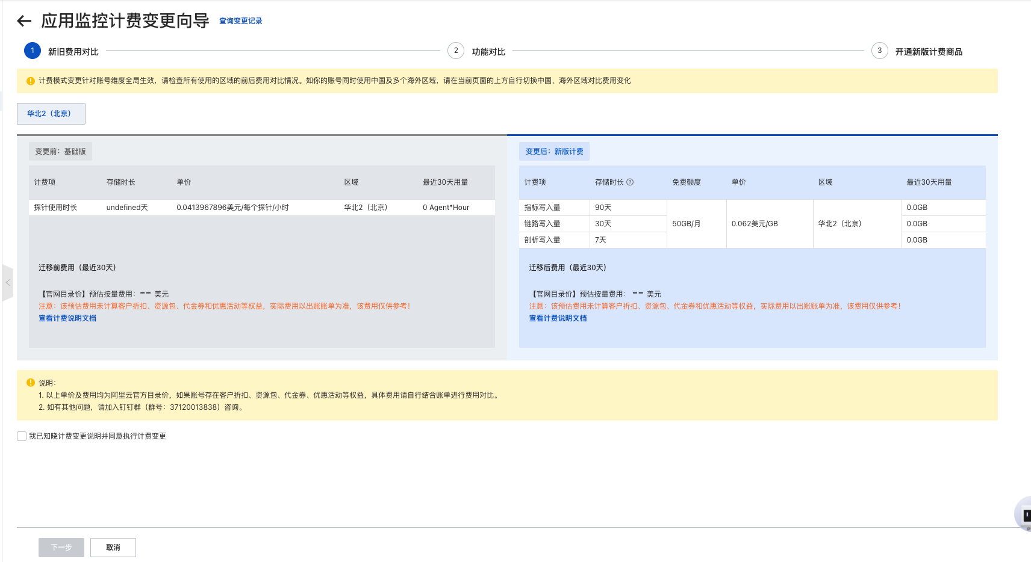Click the step 2 circle for 功能对比

[x=456, y=51]
